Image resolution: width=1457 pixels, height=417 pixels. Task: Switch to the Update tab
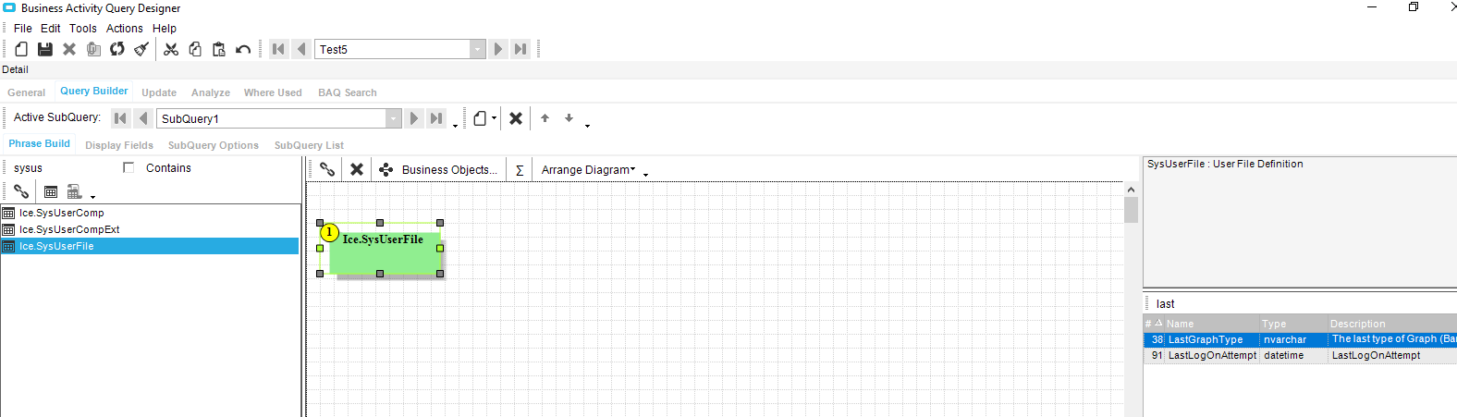point(159,92)
